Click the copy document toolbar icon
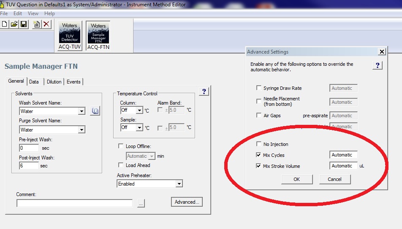Viewport: 402px width, 229px height. 37,24
